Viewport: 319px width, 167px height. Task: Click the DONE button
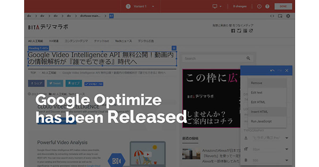[283, 6]
